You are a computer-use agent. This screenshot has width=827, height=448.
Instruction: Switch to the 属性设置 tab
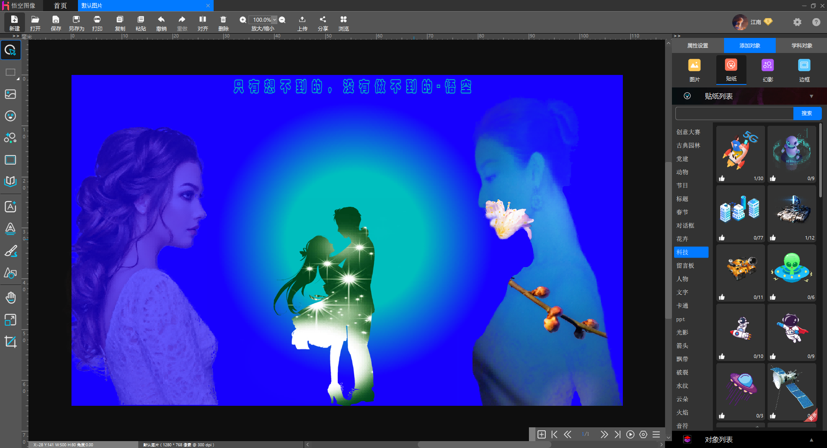pos(697,46)
